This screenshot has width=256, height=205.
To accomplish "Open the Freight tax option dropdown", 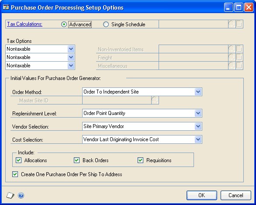I will point(71,57).
